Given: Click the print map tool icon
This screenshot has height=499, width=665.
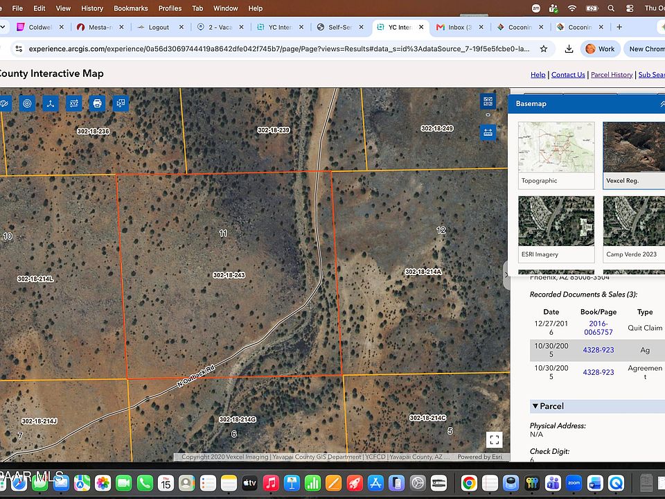Looking at the screenshot, I should coord(97,103).
